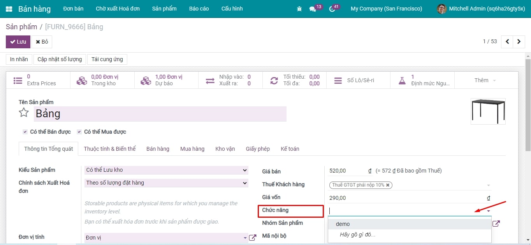
Task: Open the Chính sách Xuất Hoá đơn dropdown
Action: (x=166, y=183)
